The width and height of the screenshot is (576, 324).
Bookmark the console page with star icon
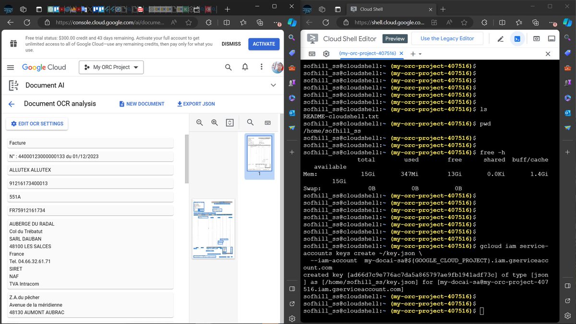pyautogui.click(x=189, y=23)
